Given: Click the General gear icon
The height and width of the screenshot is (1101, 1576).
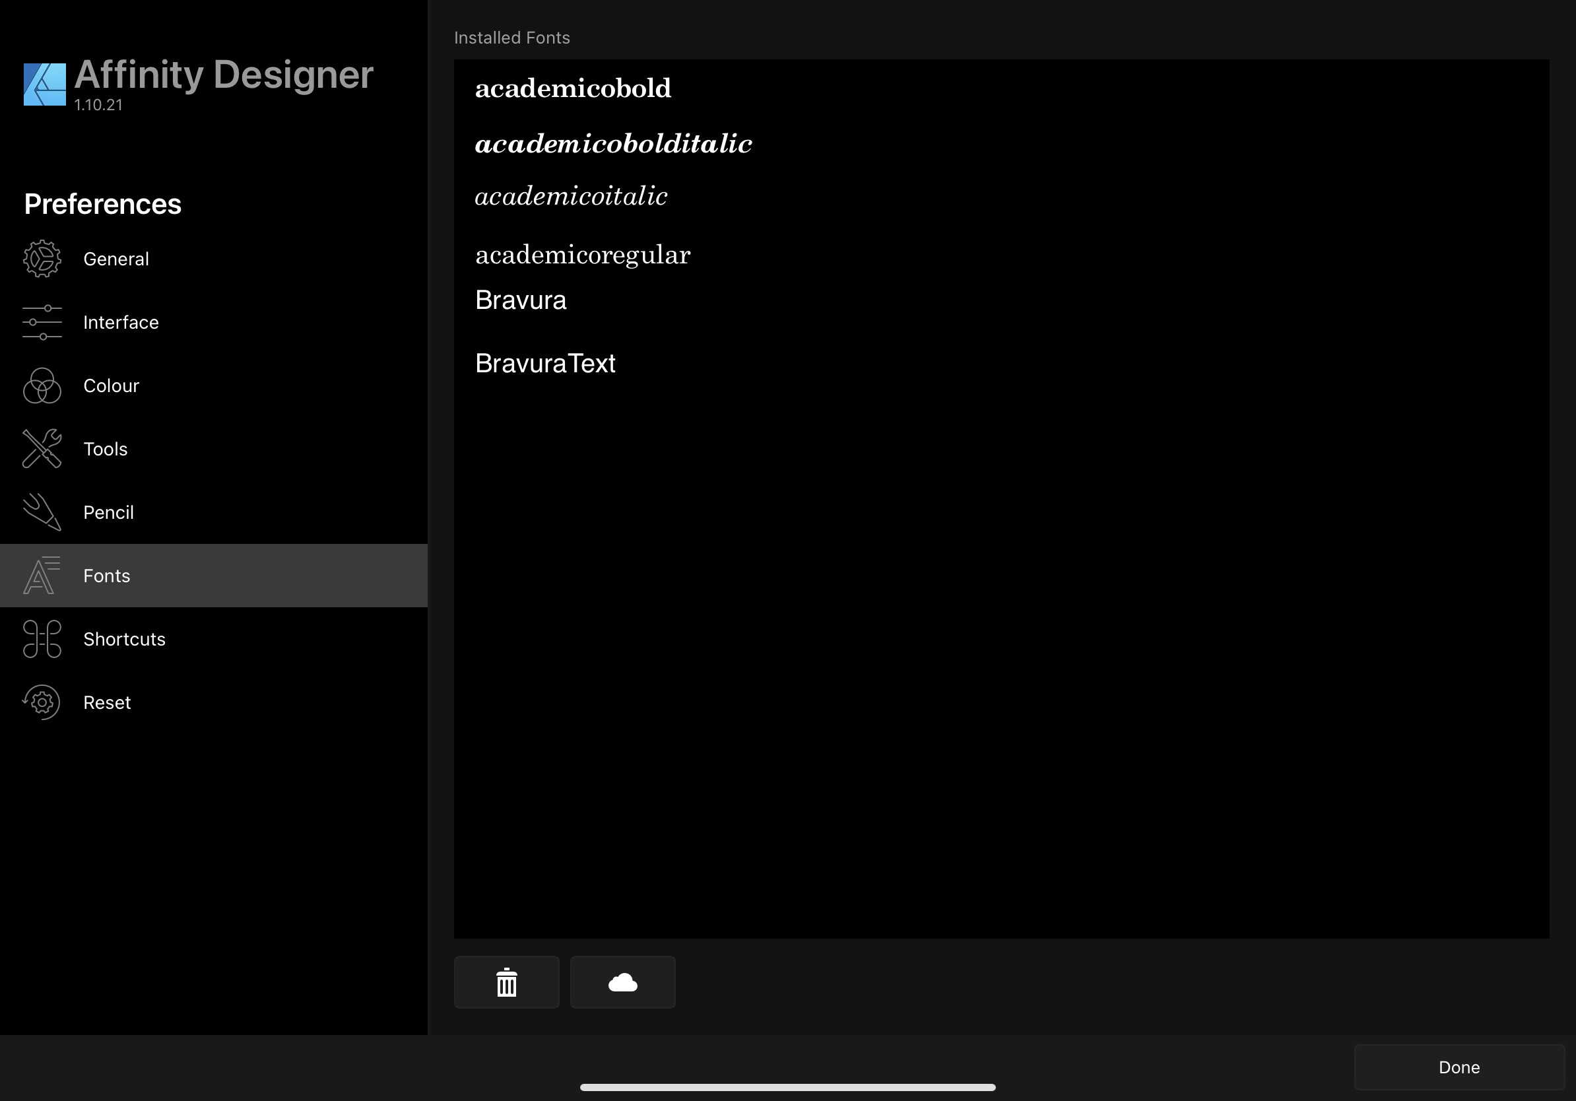Looking at the screenshot, I should (x=42, y=259).
